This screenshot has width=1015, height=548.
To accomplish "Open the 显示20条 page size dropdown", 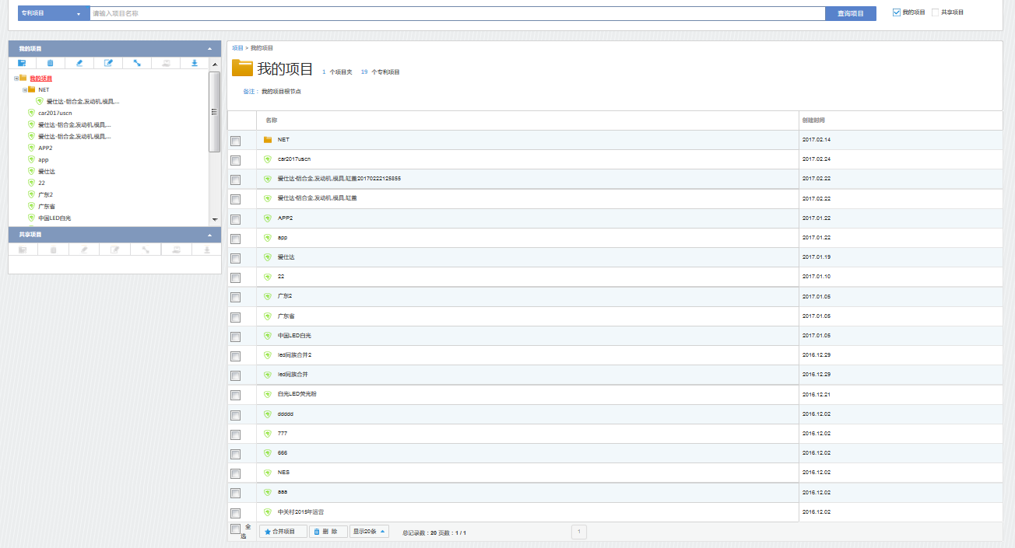I will pyautogui.click(x=369, y=532).
